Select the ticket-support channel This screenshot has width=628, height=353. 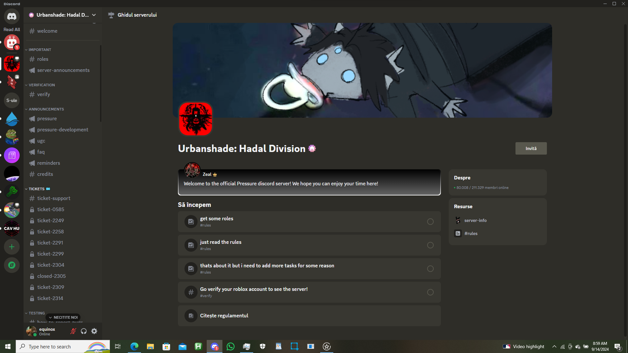coord(54,198)
